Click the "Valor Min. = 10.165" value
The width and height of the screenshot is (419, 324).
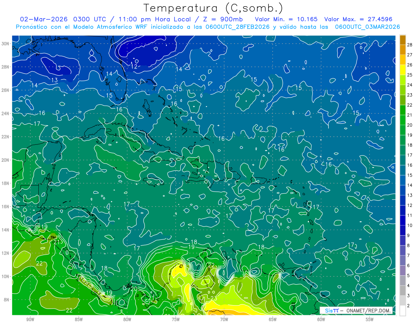pos(286,19)
